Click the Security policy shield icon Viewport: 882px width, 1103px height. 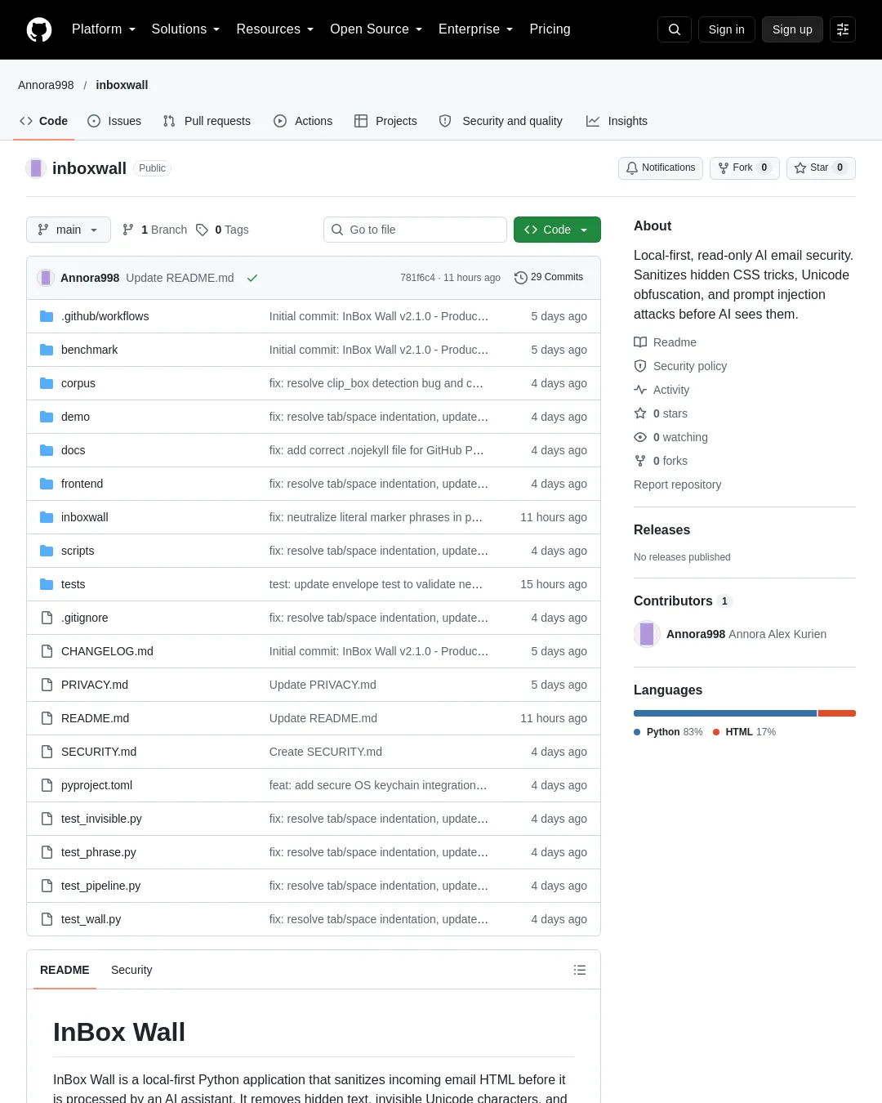(x=640, y=366)
